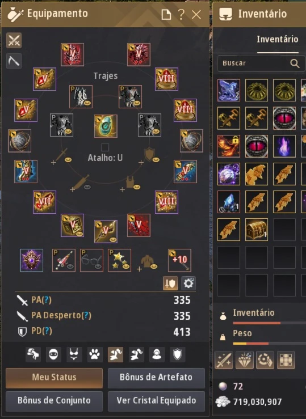The height and width of the screenshot is (419, 306).
Task: Click the sword and shield toggle icon
Action: (170, 283)
